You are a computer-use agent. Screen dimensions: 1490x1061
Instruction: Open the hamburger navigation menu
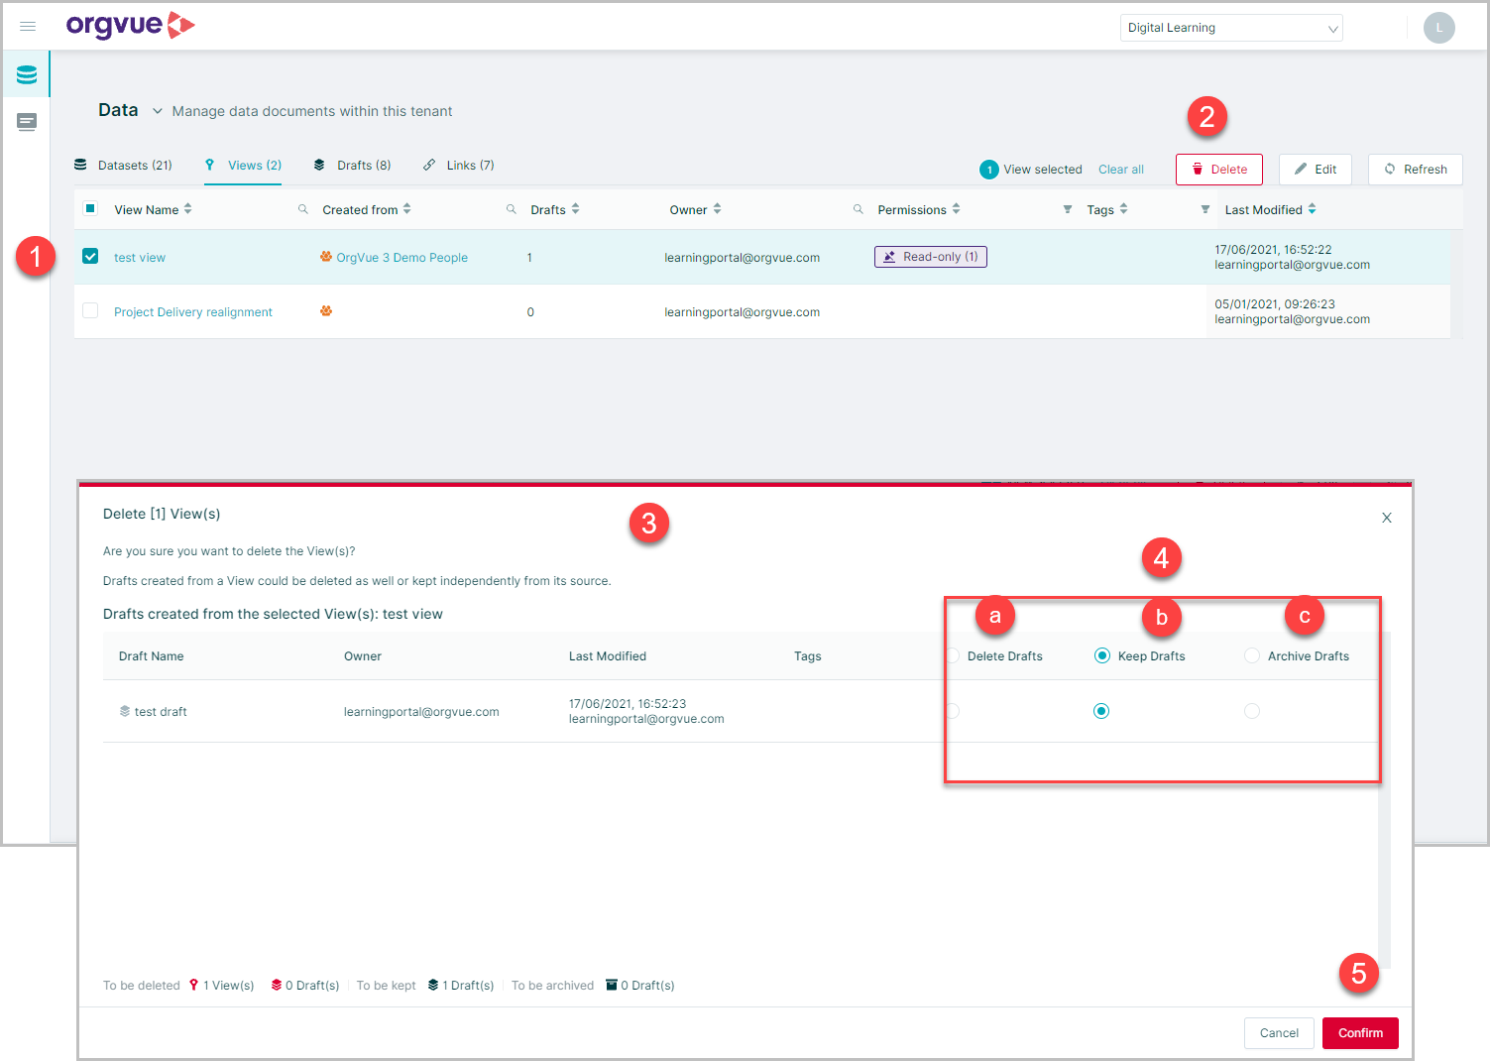pos(28,27)
